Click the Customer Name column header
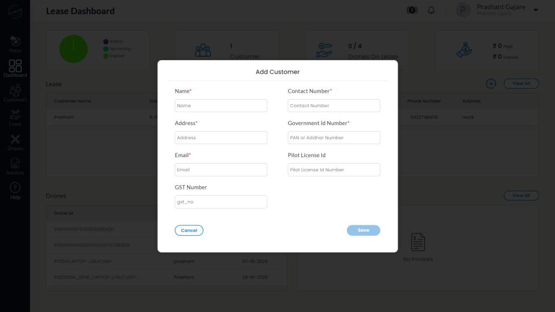 point(73,101)
